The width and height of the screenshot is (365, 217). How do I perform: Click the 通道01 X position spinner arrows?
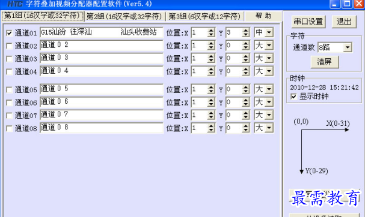click(211, 33)
